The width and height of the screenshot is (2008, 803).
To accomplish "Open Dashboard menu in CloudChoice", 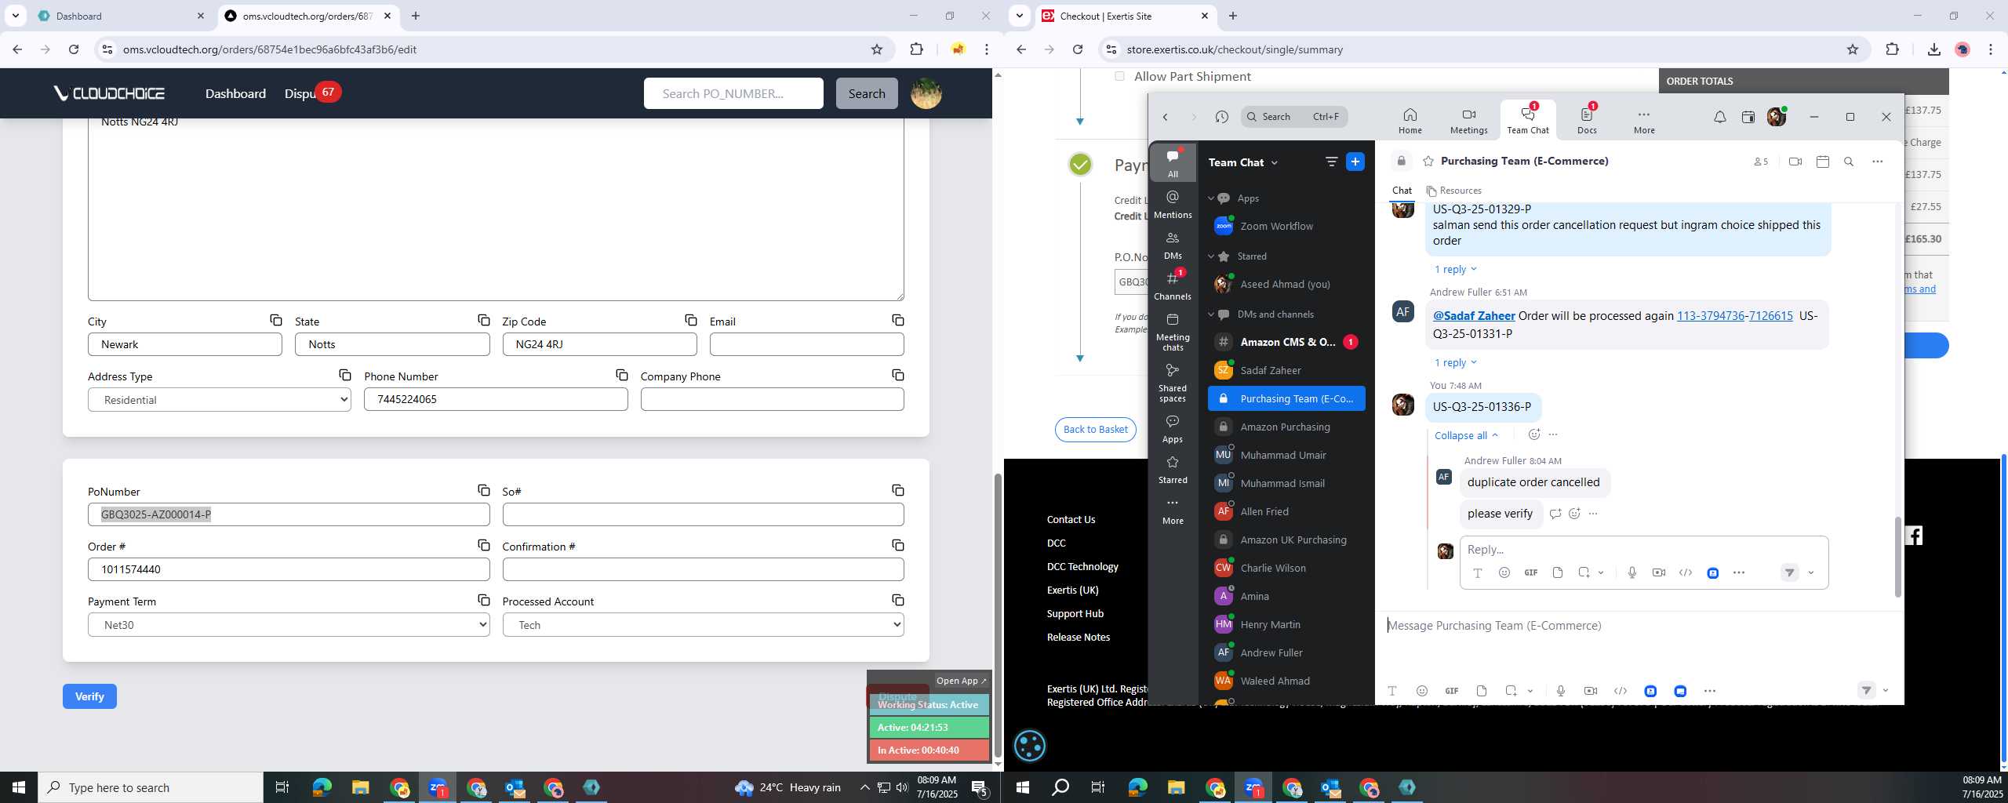I will coord(235,93).
